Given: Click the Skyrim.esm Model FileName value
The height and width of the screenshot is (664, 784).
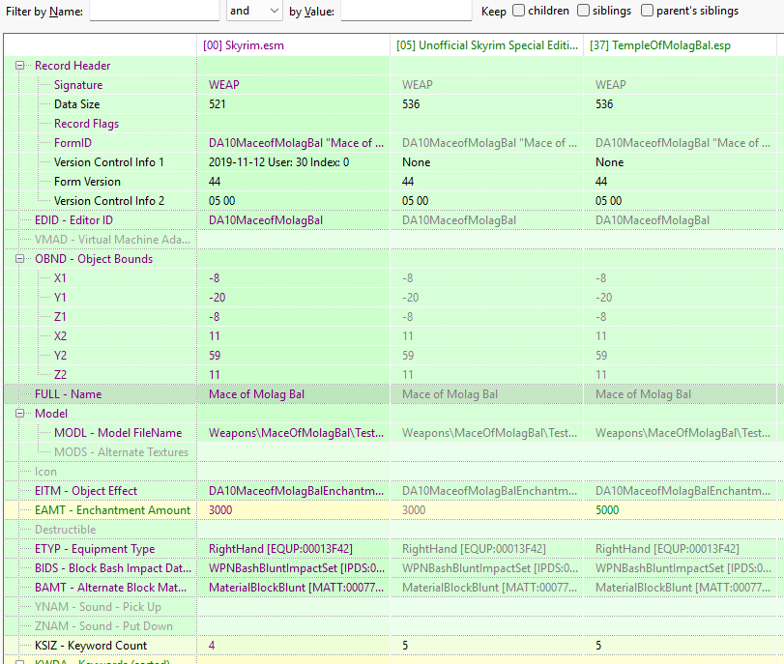Looking at the screenshot, I should [296, 432].
